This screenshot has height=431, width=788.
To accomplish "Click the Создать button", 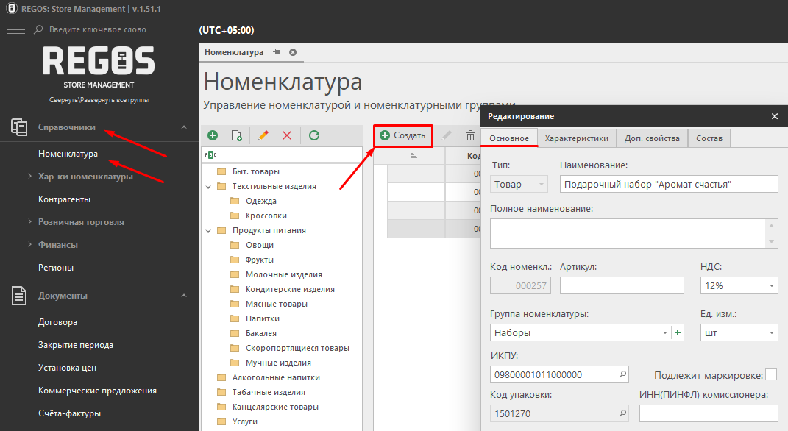I will tap(402, 135).
